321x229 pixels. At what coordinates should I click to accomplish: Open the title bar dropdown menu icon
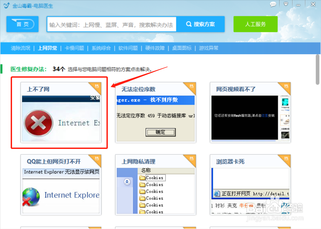(x=286, y=4)
